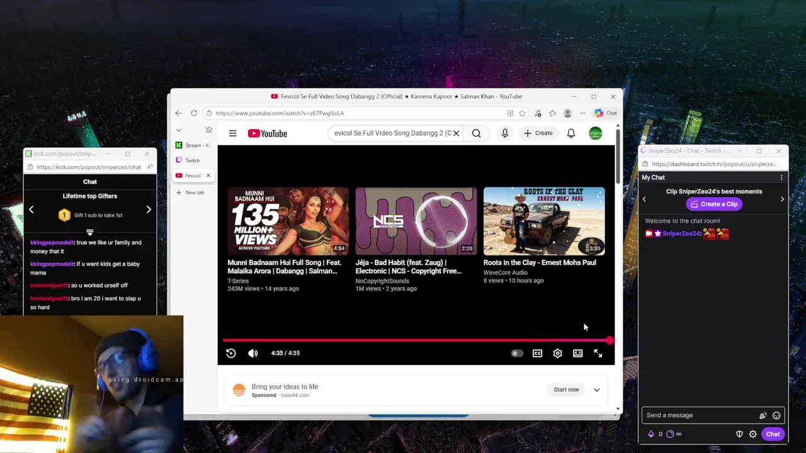Open the player settings gear
The height and width of the screenshot is (453, 806).
tap(557, 353)
